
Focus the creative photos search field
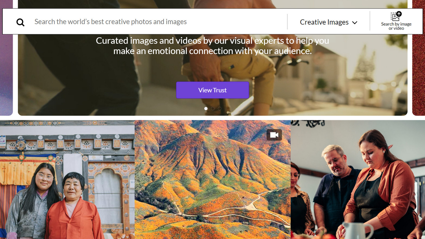[159, 22]
